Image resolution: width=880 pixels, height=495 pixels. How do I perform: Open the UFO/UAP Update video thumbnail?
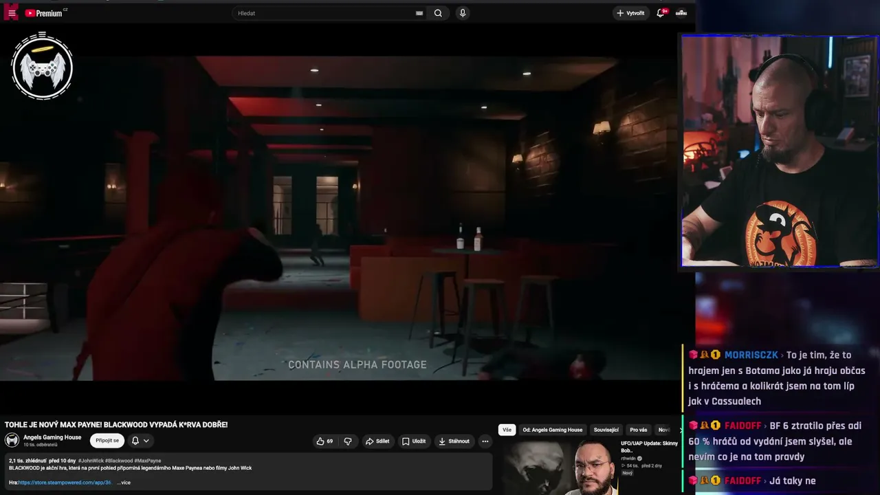point(558,467)
